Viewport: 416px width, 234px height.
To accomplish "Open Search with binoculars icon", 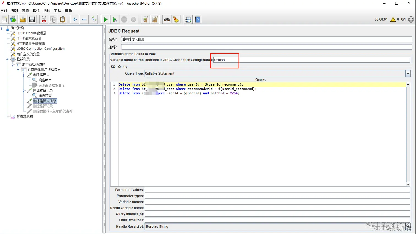I will (x=167, y=20).
